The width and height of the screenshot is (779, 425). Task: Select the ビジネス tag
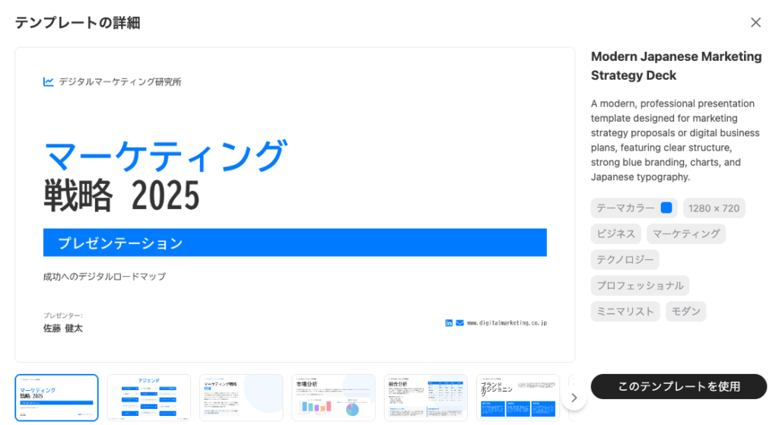(616, 233)
